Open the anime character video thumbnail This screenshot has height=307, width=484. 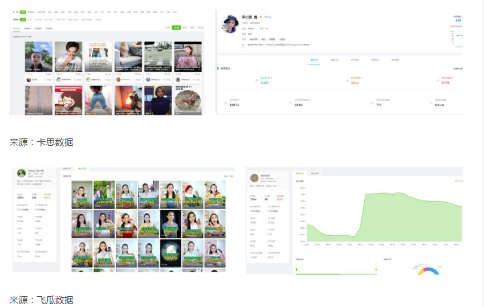pos(68,101)
